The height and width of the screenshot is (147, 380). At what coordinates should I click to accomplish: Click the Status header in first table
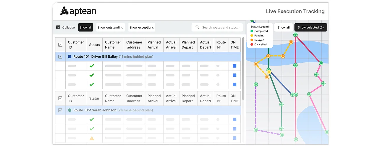(94, 45)
